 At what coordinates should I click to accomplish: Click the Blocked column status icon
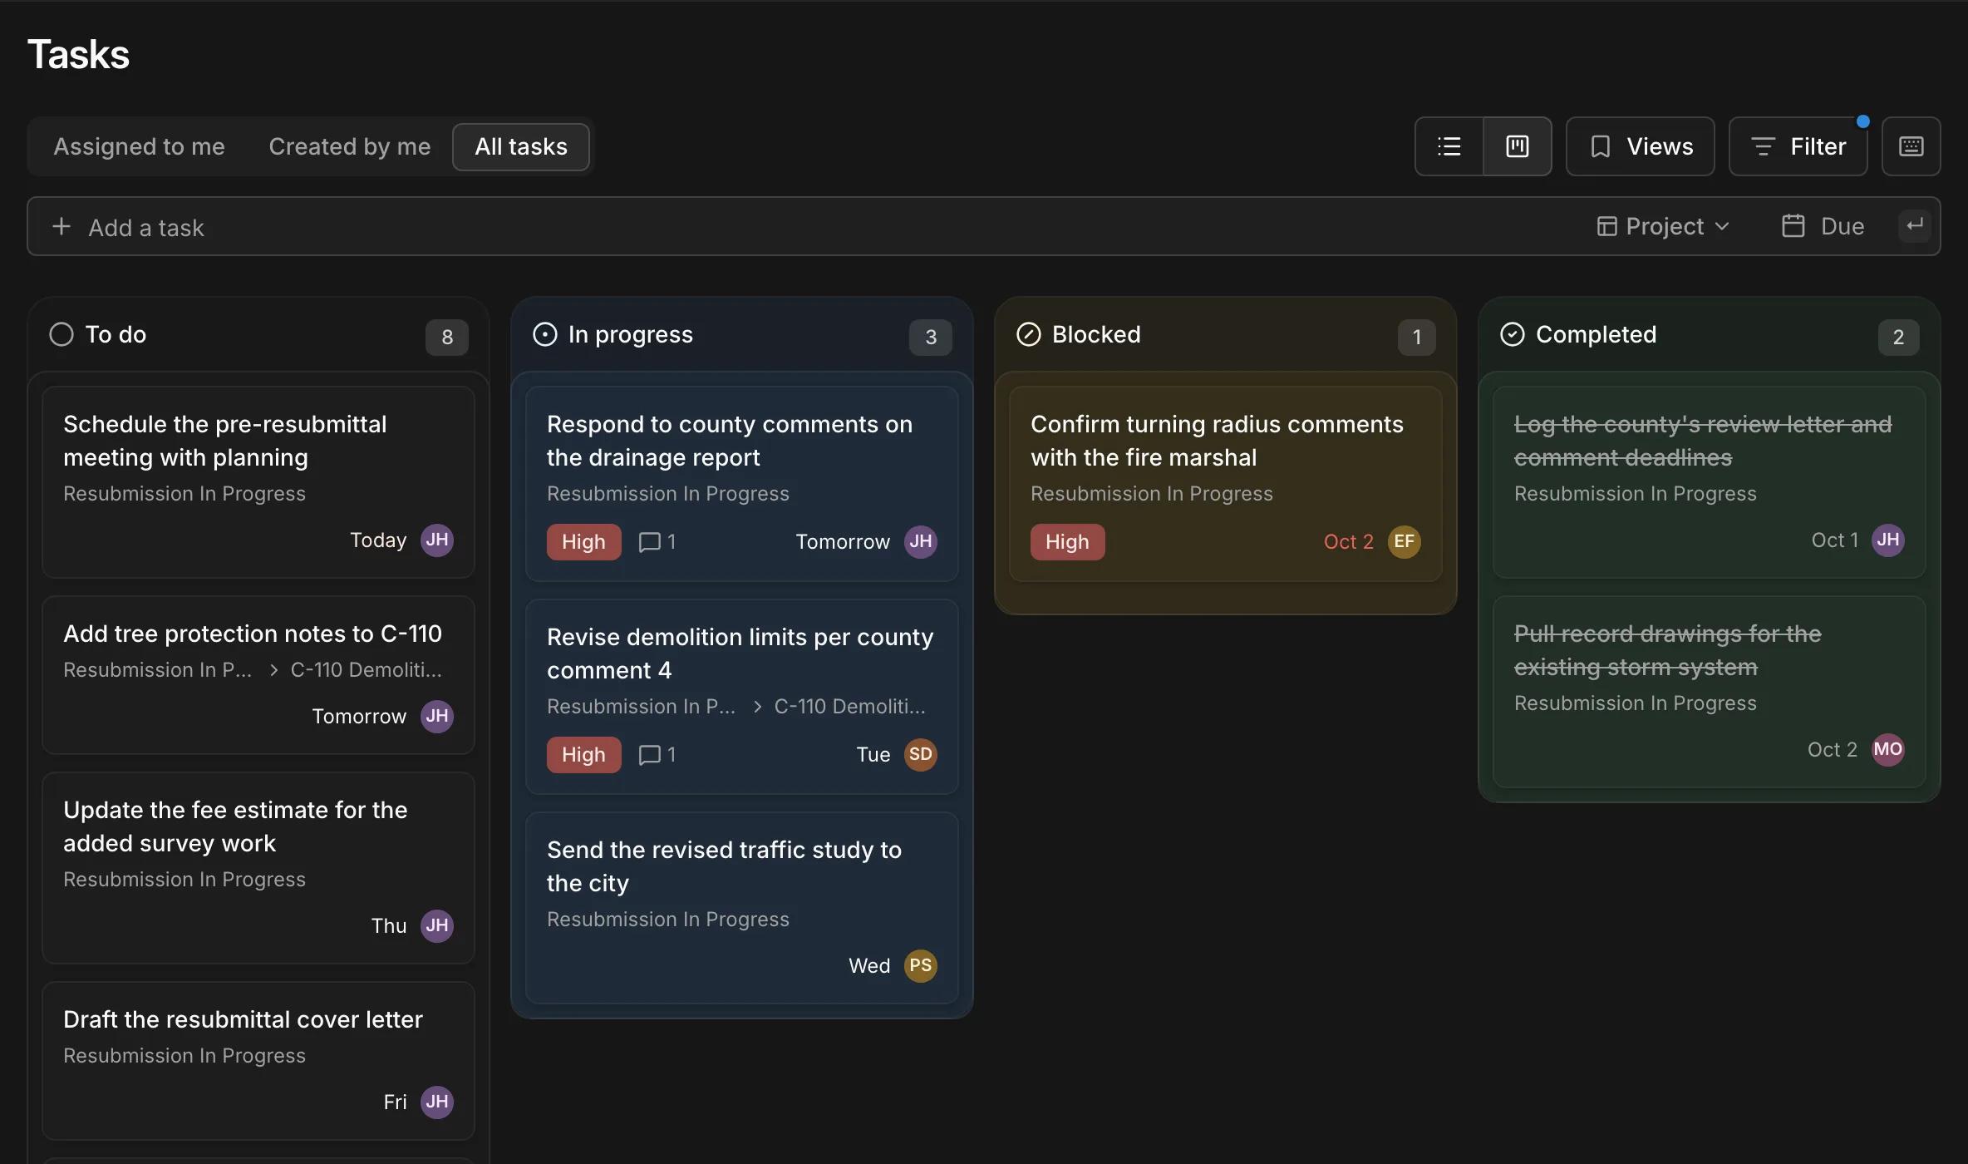click(1029, 334)
